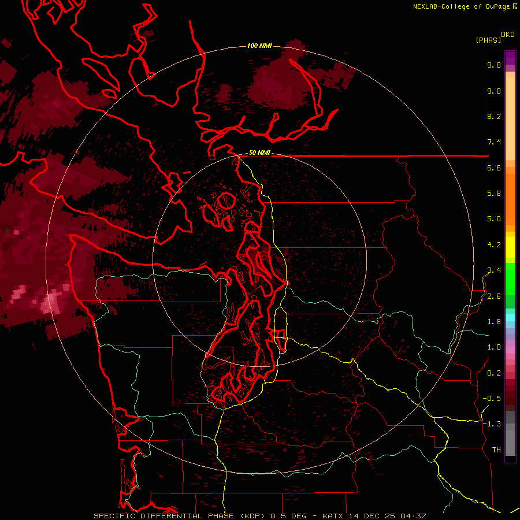The width and height of the screenshot is (520, 520).
Task: Pick the cyan color bar segment
Action: [510, 318]
